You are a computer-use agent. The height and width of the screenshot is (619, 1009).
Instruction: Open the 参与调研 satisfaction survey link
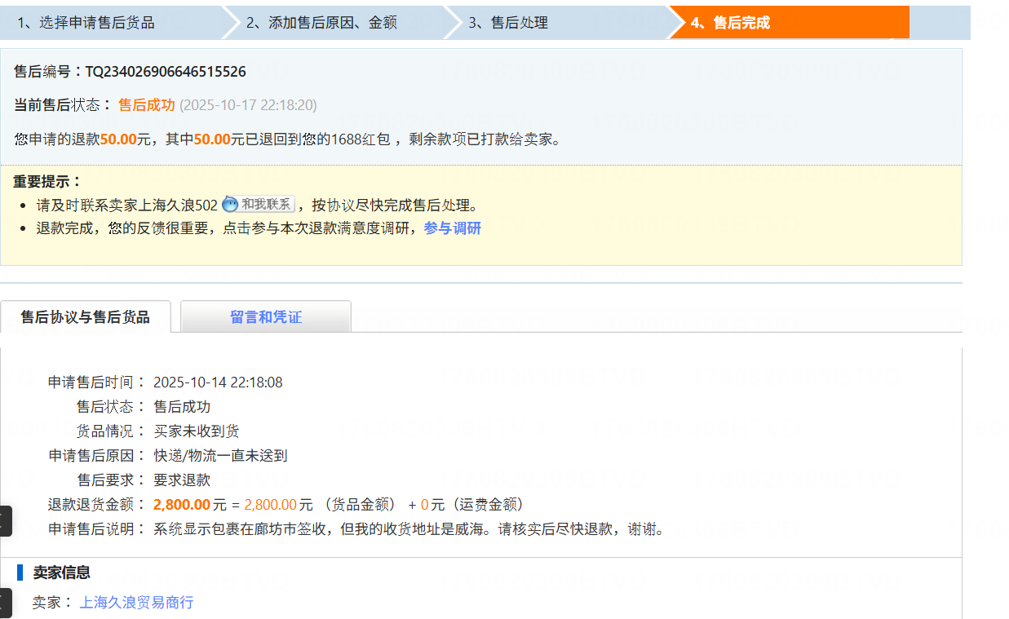(x=452, y=228)
